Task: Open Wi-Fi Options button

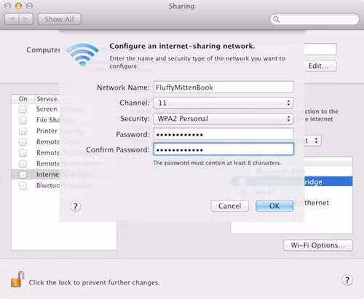Action: pos(318,245)
